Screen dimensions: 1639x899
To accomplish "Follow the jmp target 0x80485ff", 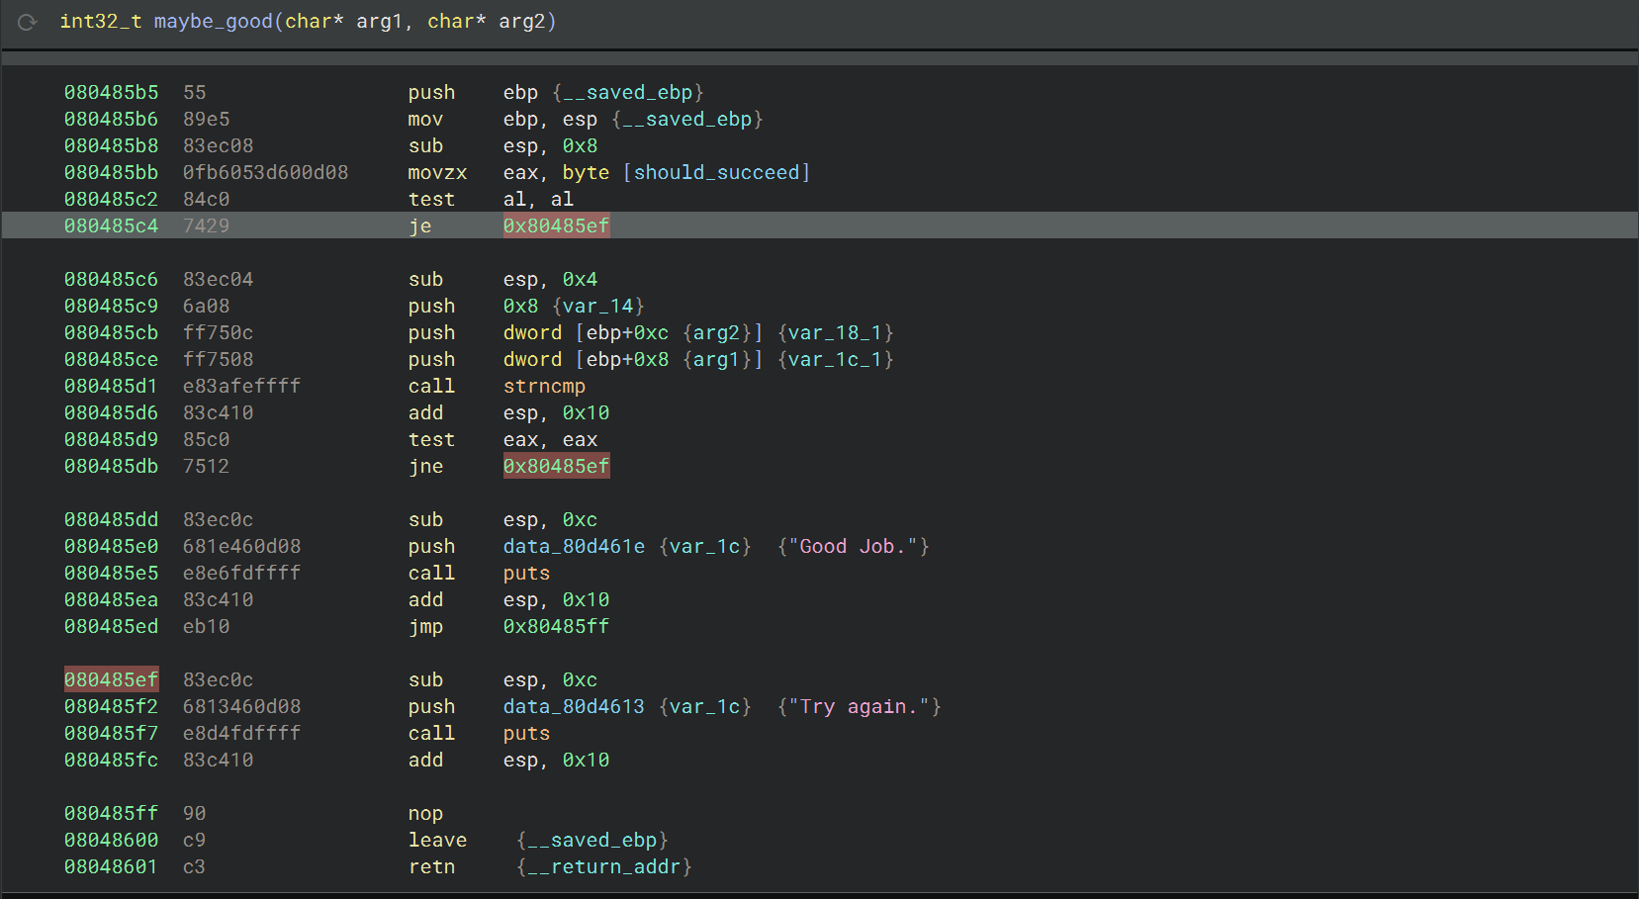I will pos(556,626).
